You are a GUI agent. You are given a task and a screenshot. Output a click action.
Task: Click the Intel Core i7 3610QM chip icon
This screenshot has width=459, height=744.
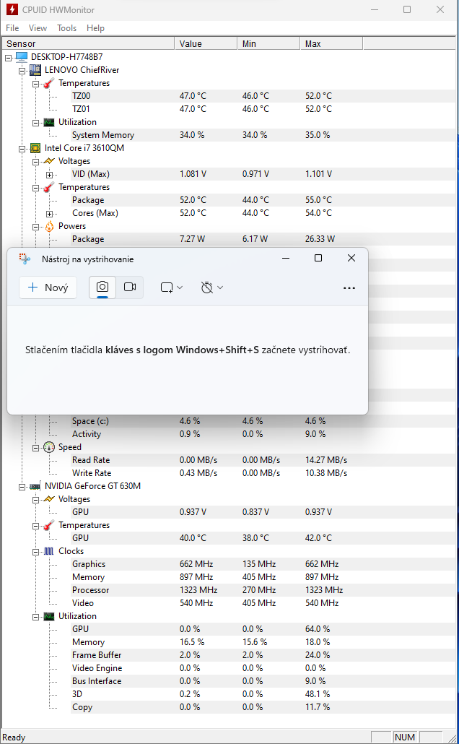coord(35,148)
